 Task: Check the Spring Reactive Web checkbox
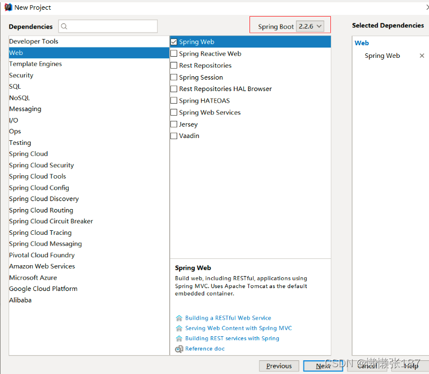[174, 53]
